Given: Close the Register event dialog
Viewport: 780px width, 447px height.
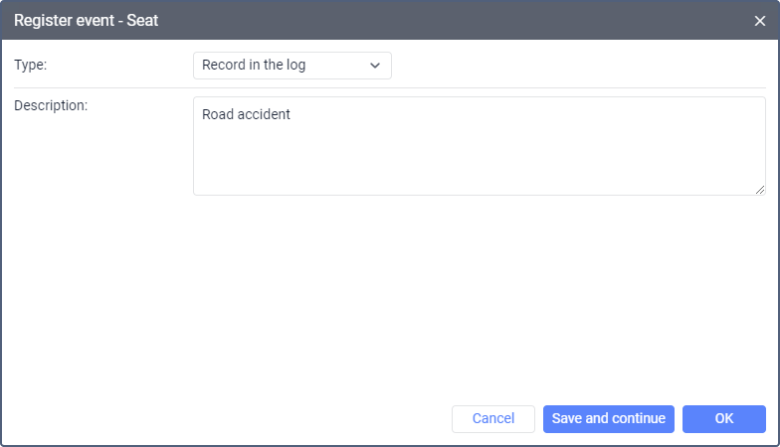Looking at the screenshot, I should pos(760,20).
